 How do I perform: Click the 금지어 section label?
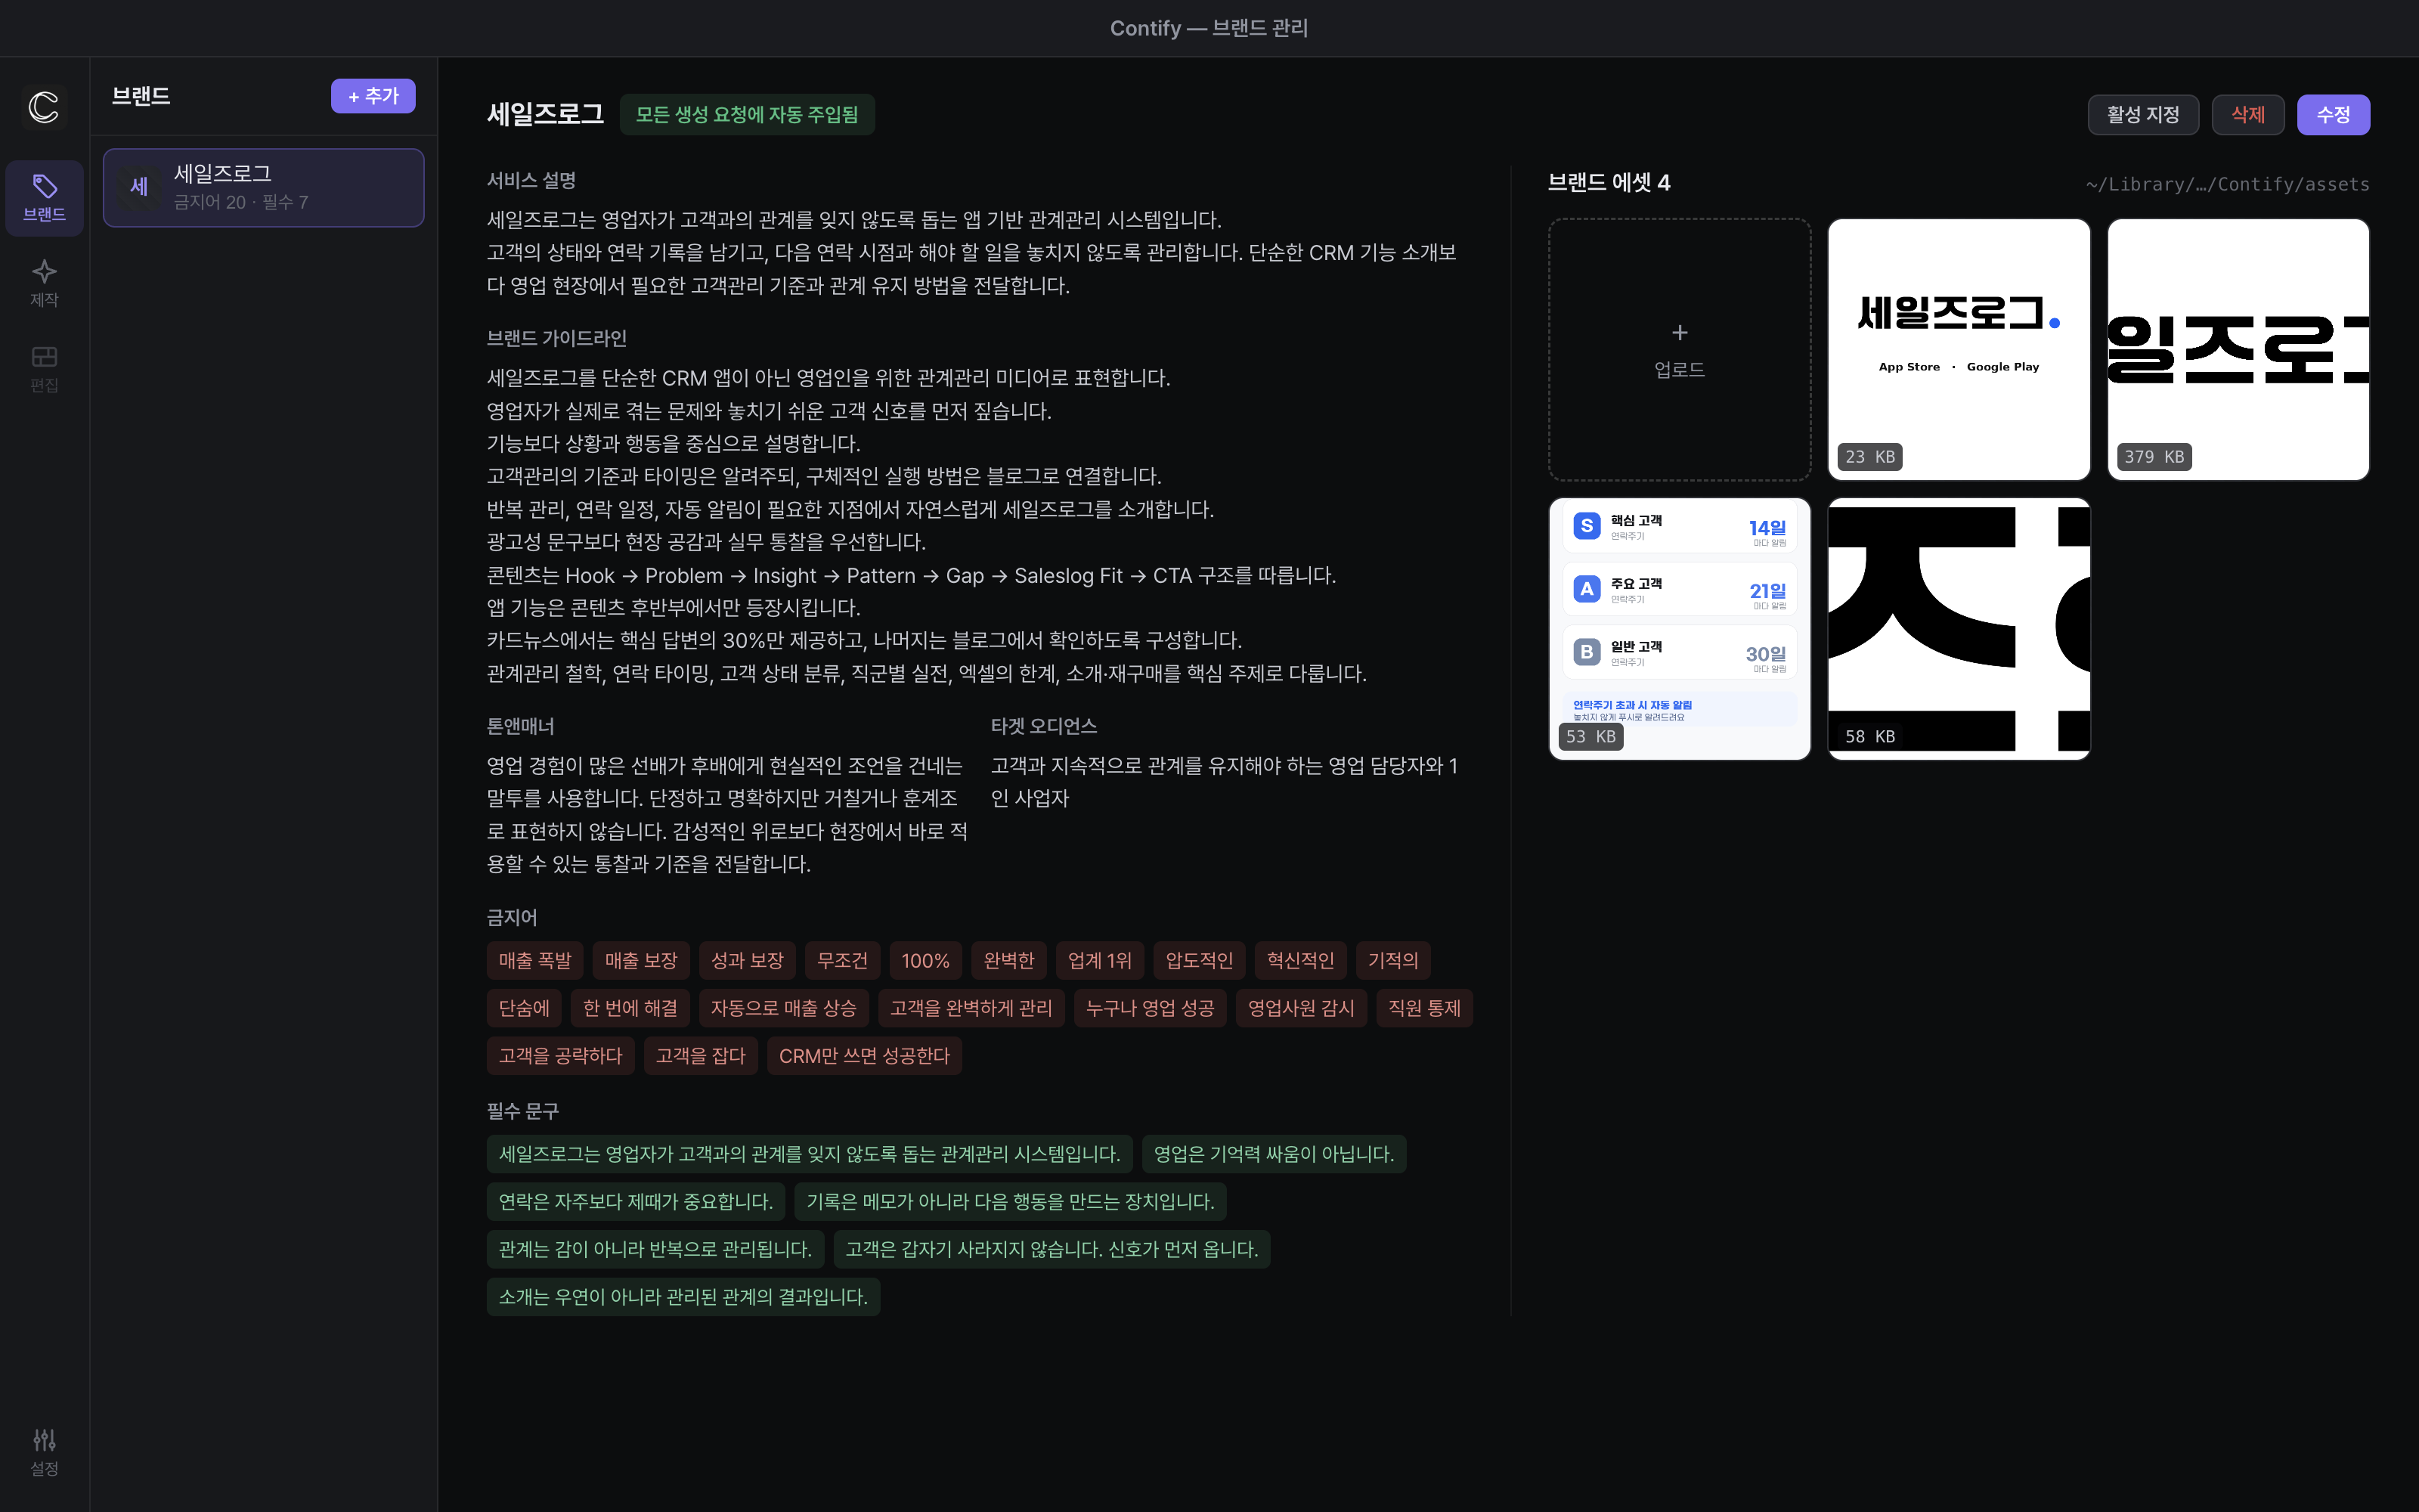tap(512, 918)
